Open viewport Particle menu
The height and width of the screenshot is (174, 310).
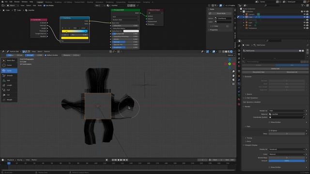point(47,52)
